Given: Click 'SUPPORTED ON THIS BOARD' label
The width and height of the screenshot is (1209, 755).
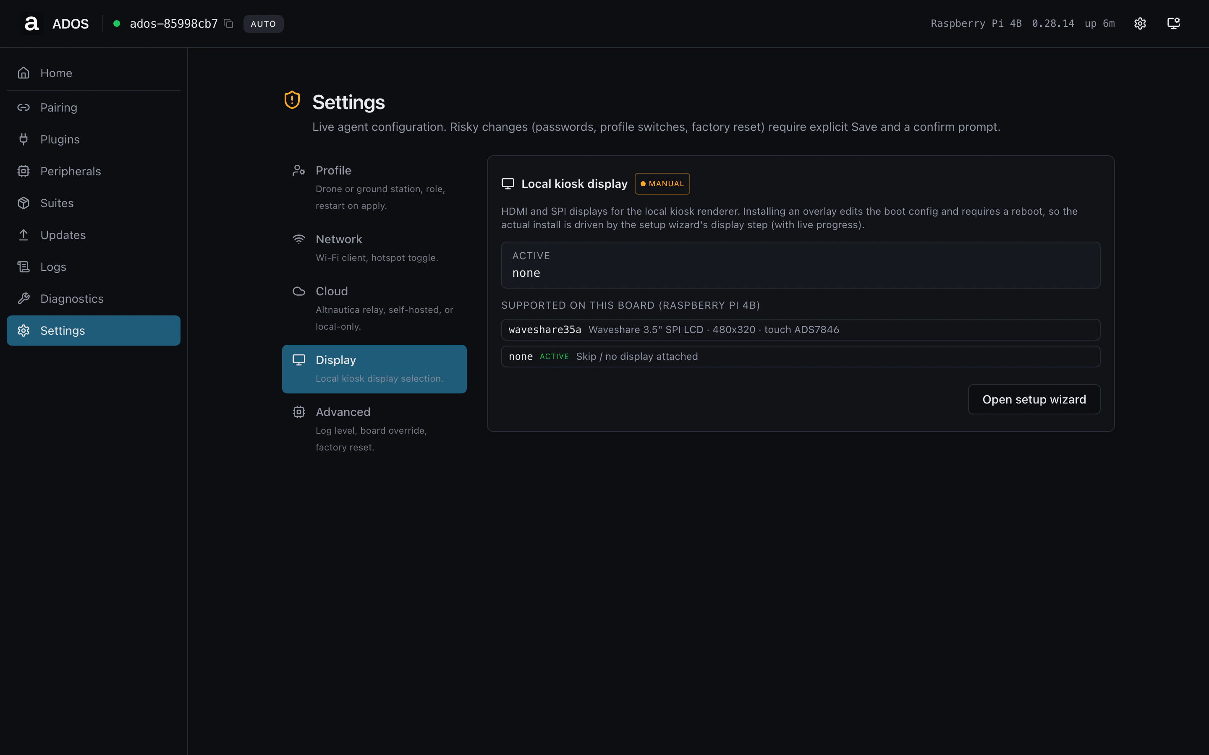Looking at the screenshot, I should pos(631,305).
